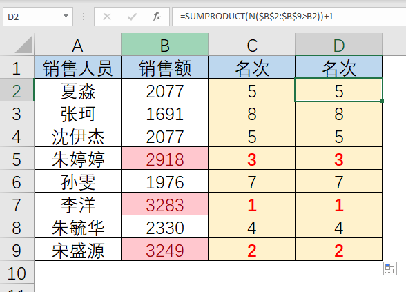The height and width of the screenshot is (292, 406).
Task: Select column B header
Action: (x=164, y=44)
